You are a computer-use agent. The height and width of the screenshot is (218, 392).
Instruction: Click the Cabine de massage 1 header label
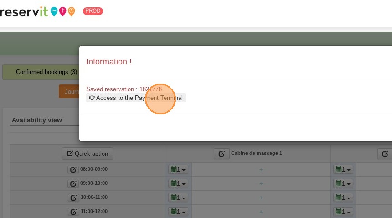(x=257, y=153)
